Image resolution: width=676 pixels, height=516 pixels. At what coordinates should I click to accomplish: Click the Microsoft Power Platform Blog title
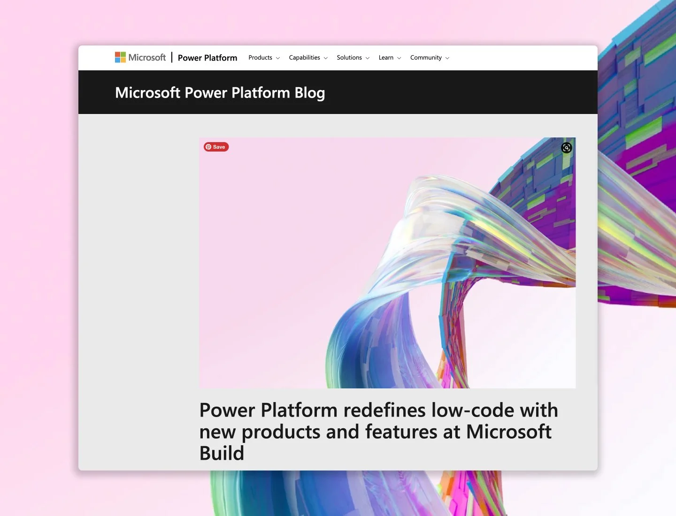point(220,93)
